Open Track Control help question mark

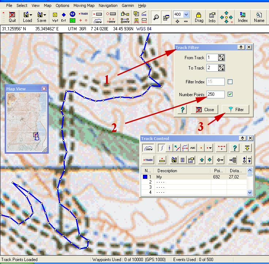235,148
